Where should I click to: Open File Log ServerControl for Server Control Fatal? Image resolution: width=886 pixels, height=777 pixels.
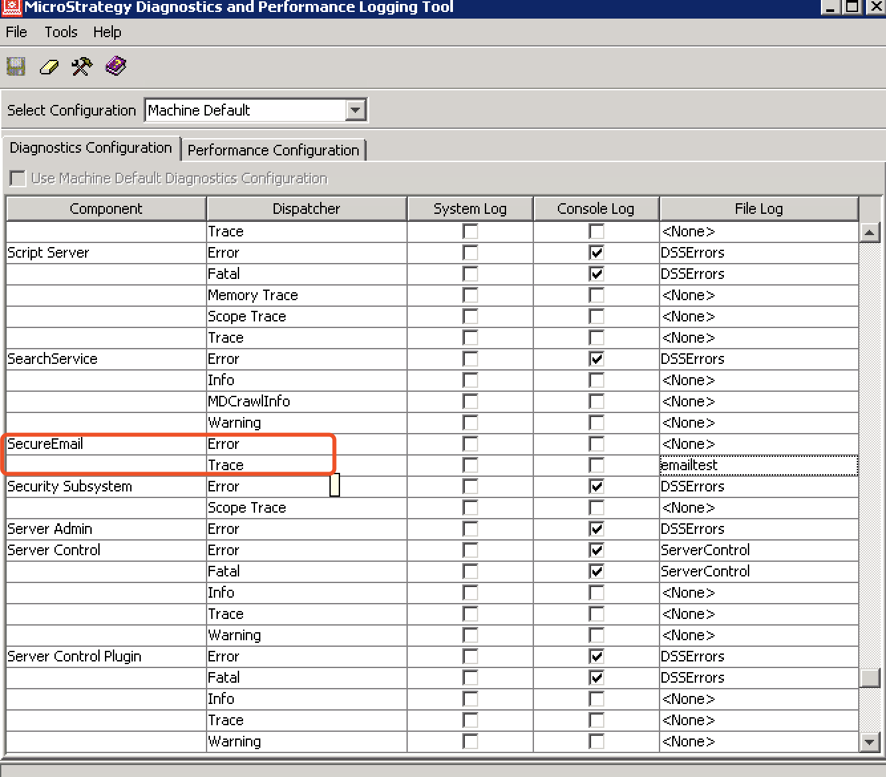759,571
